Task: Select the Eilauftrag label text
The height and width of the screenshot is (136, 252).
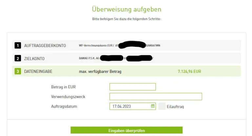Action: pos(175,107)
